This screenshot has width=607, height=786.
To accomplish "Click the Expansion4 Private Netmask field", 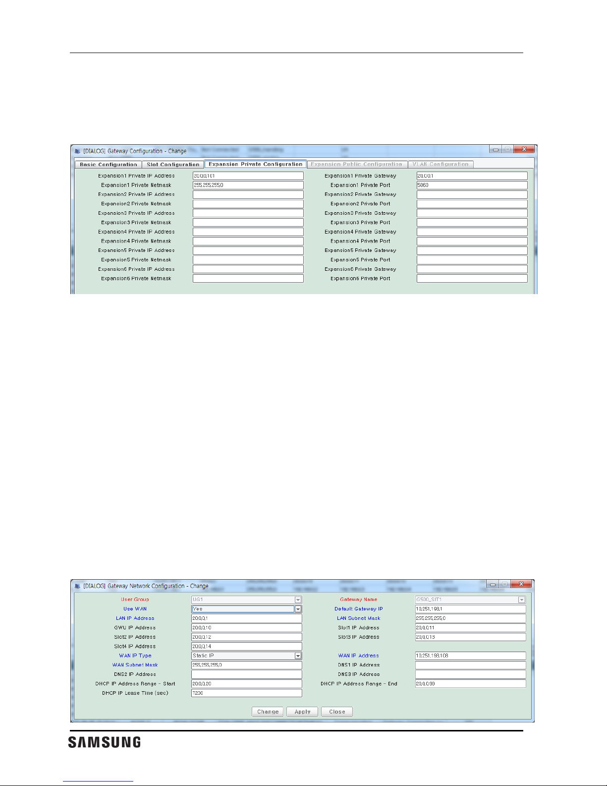I will click(x=248, y=242).
